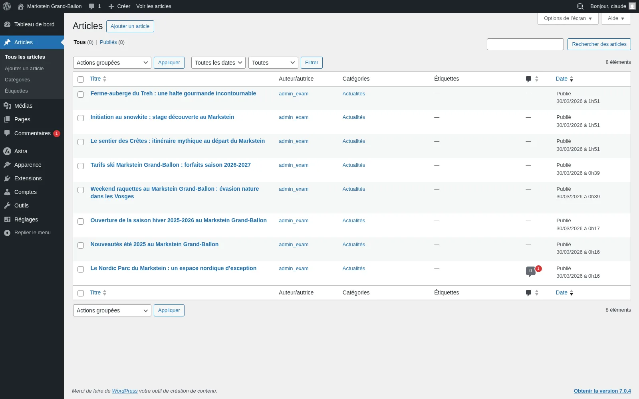This screenshot has width=639, height=399.
Task: Tick the Le sentier des Crêtes checkbox
Action: pos(81,142)
